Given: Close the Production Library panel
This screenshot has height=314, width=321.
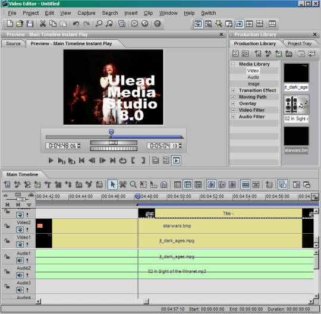Looking at the screenshot, I should tap(315, 34).
